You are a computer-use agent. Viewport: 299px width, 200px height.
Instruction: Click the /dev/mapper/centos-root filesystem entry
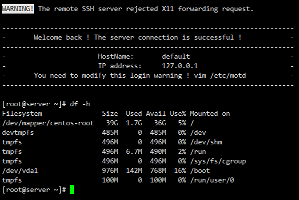click(x=48, y=123)
